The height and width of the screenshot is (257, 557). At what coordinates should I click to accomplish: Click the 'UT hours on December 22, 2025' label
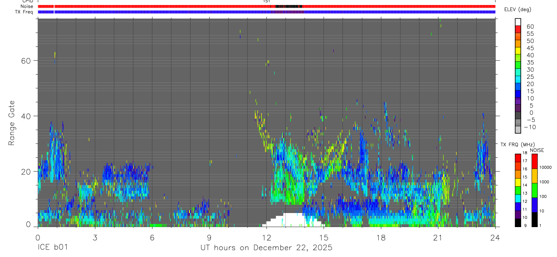coord(266,248)
